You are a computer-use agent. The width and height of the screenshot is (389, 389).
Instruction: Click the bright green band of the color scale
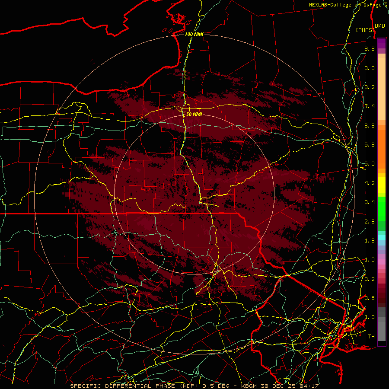[x=382, y=208]
